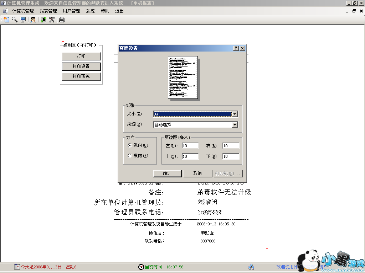The width and height of the screenshot is (365, 273).
Task: Click the 打印设置 button
Action: coord(81,66)
